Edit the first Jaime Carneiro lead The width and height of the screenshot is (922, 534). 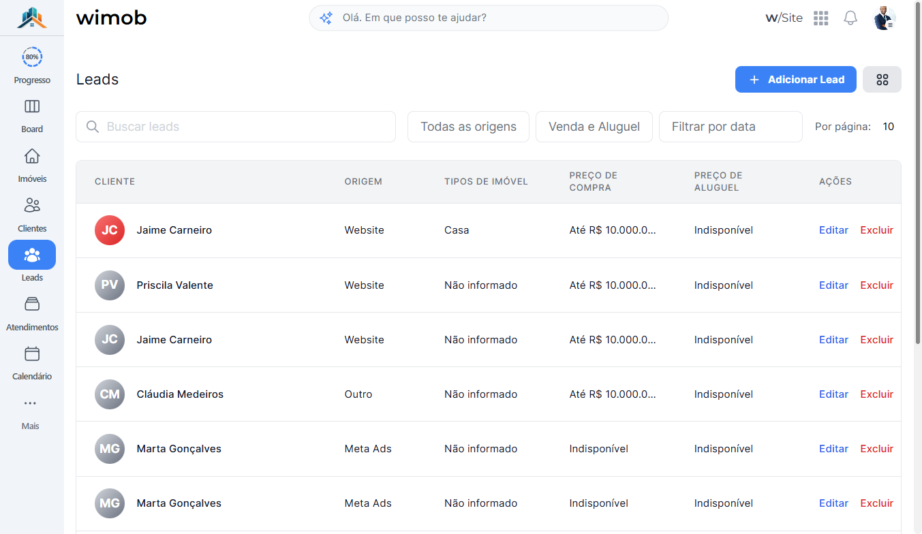click(833, 230)
